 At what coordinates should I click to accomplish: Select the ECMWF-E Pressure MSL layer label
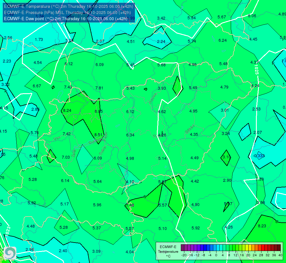67,13
